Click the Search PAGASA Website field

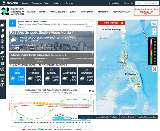(147, 3)
